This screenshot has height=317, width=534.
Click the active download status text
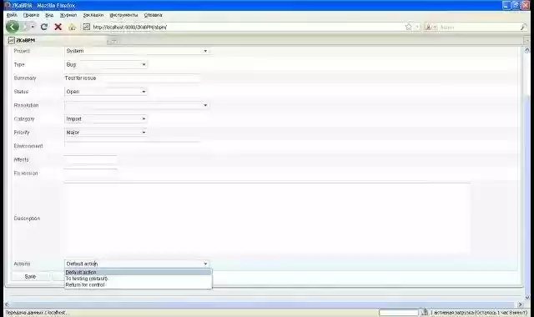point(479,313)
